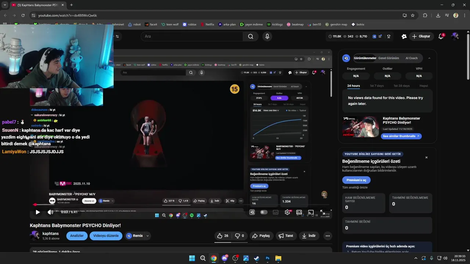470x264 pixels.
Task: Switch to the Genel Görünüm tab
Action: pyautogui.click(x=389, y=58)
